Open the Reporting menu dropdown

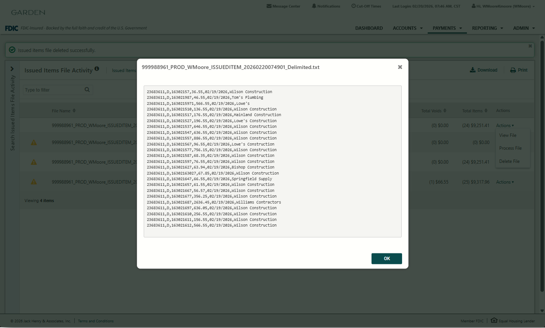(487, 28)
